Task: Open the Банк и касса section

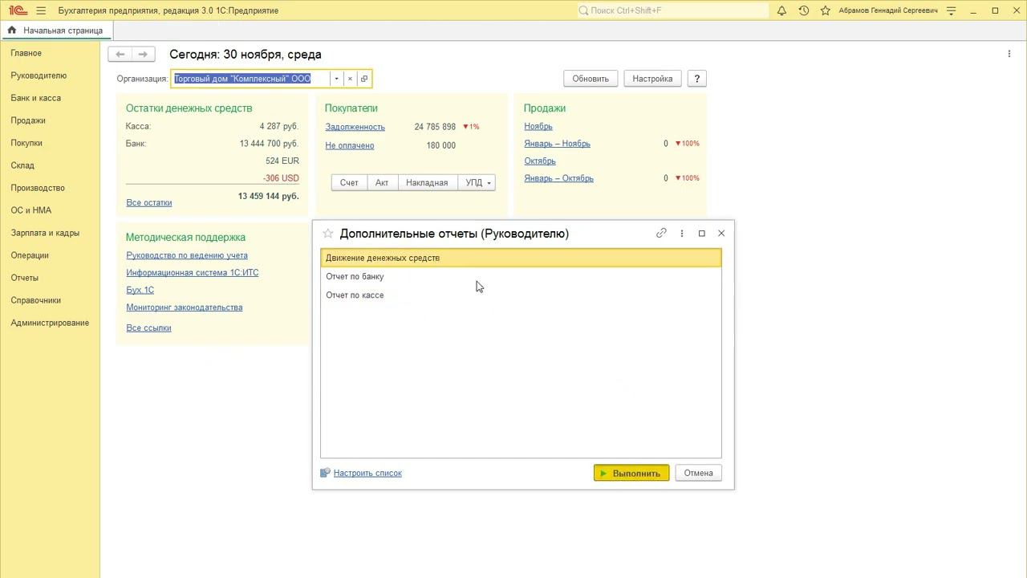Action: [x=36, y=98]
